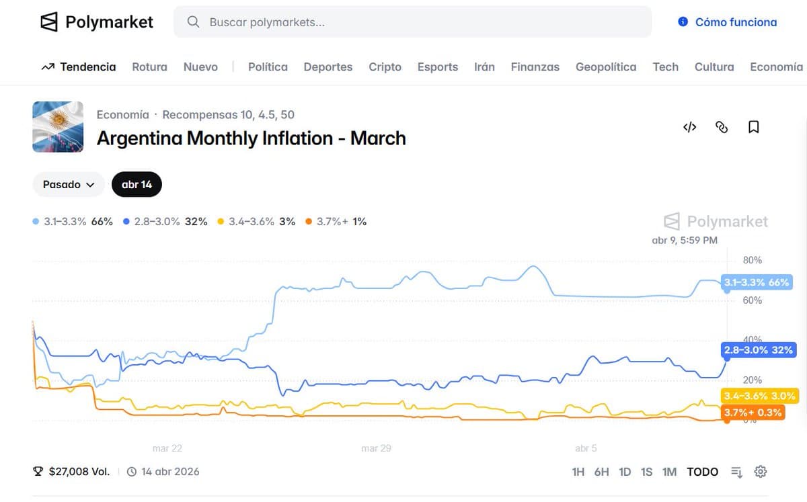Image resolution: width=807 pixels, height=502 pixels.
Task: Toggle the 3.4–3.6% legend series
Action: tap(256, 222)
